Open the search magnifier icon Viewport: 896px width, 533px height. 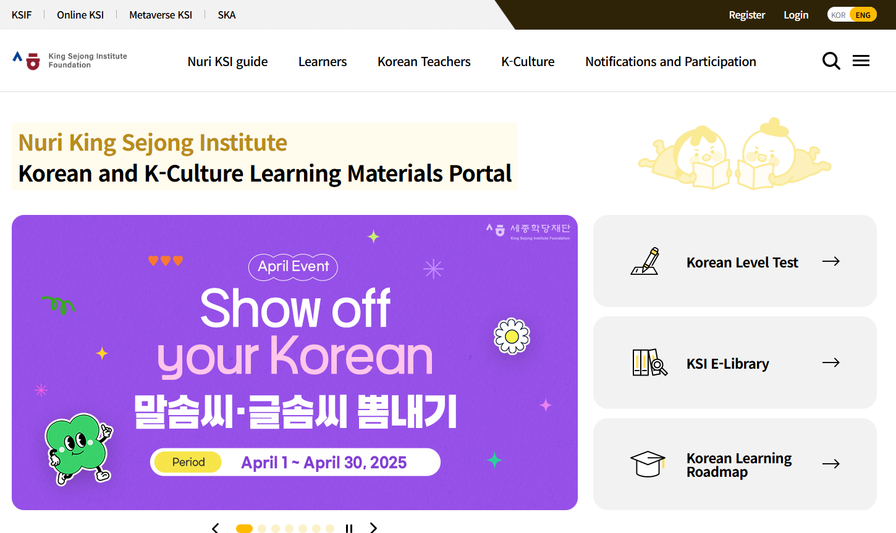(x=831, y=61)
